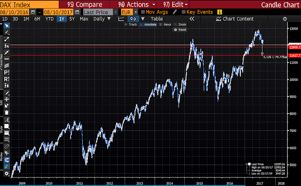Collapse the left toolbar triangle expander
Viewport: 301px width, 186px height.
(1, 24)
